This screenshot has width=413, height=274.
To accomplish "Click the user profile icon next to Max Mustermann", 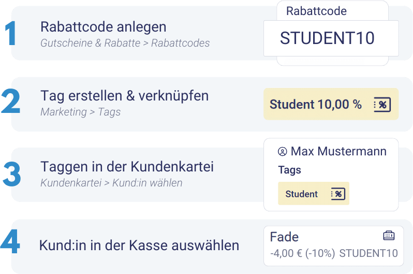I will (x=283, y=152).
